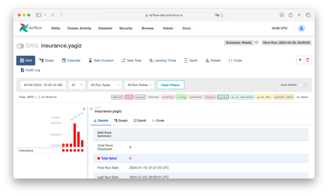This screenshot has width=328, height=196.
Task: Open the 10:05 UTC timezone dropdown
Action: click(281, 28)
